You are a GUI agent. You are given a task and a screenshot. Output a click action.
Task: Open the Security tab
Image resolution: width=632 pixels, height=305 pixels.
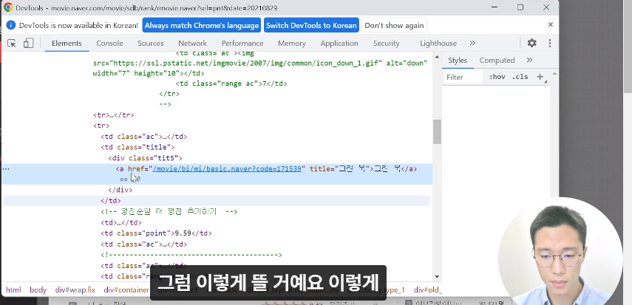[x=386, y=43]
